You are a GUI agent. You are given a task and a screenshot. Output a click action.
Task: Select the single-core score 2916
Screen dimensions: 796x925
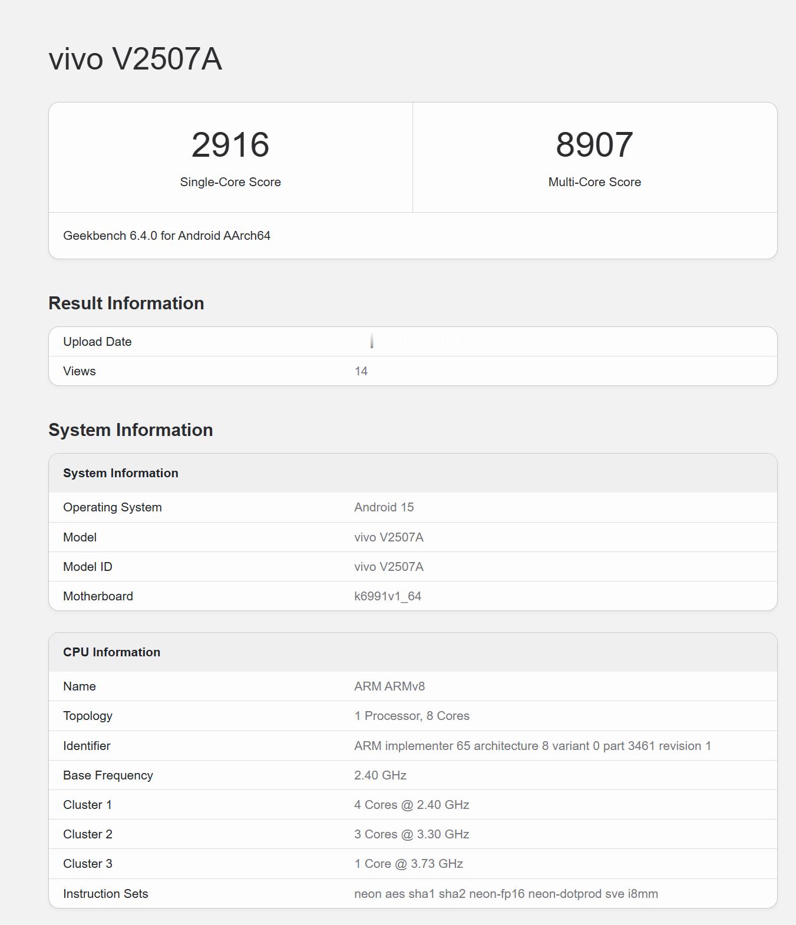230,145
